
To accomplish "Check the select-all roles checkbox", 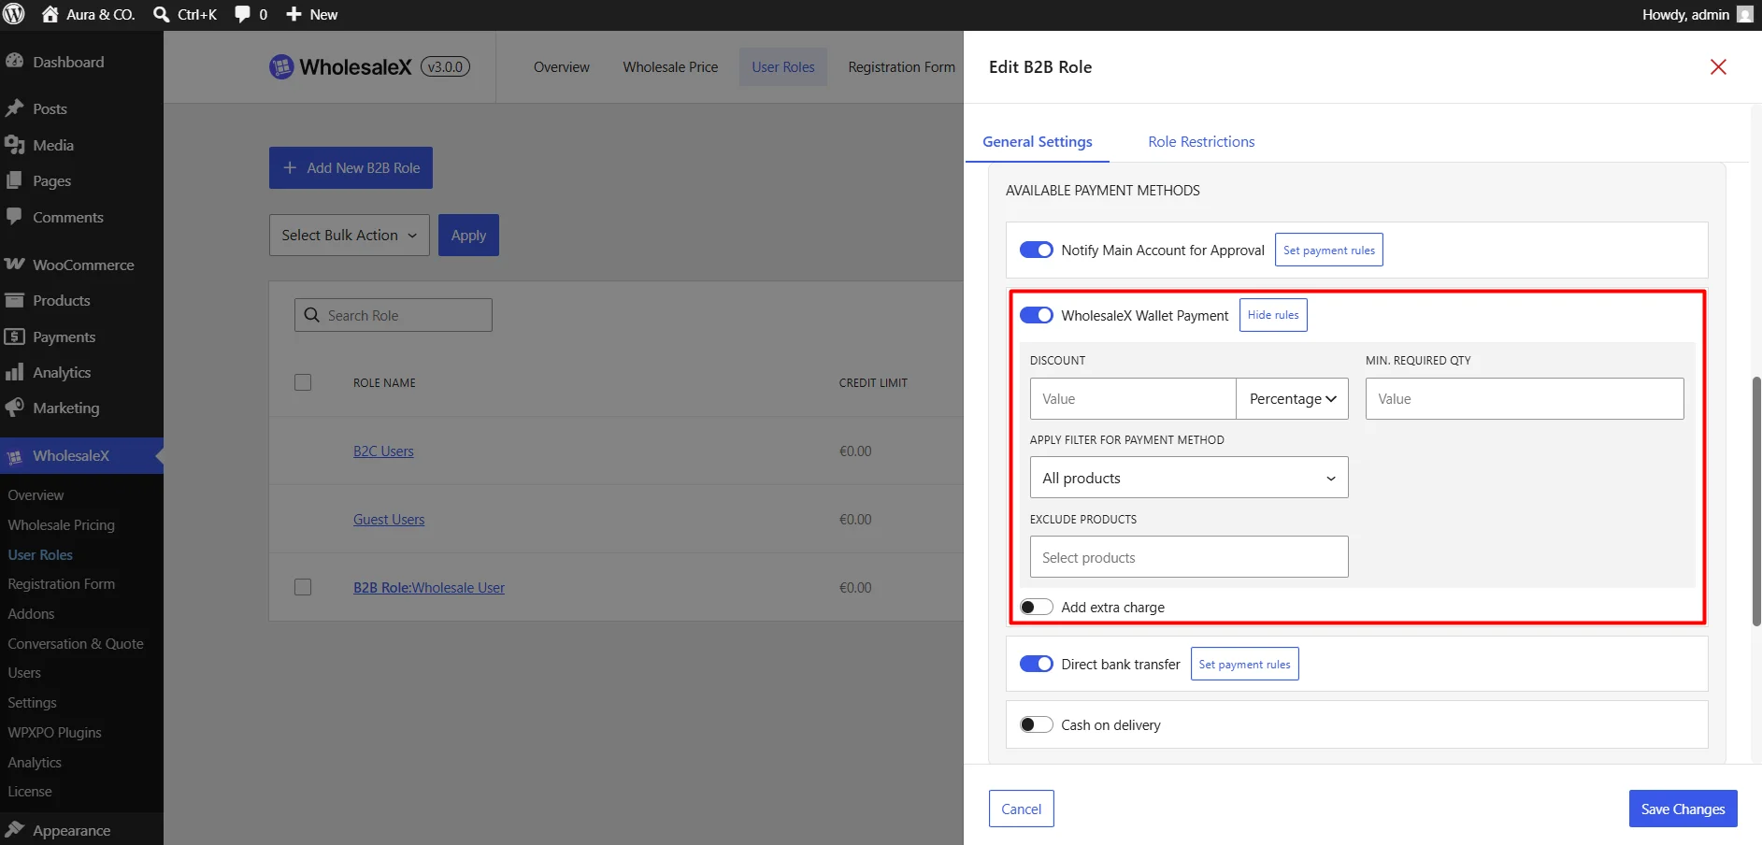I will (x=303, y=382).
